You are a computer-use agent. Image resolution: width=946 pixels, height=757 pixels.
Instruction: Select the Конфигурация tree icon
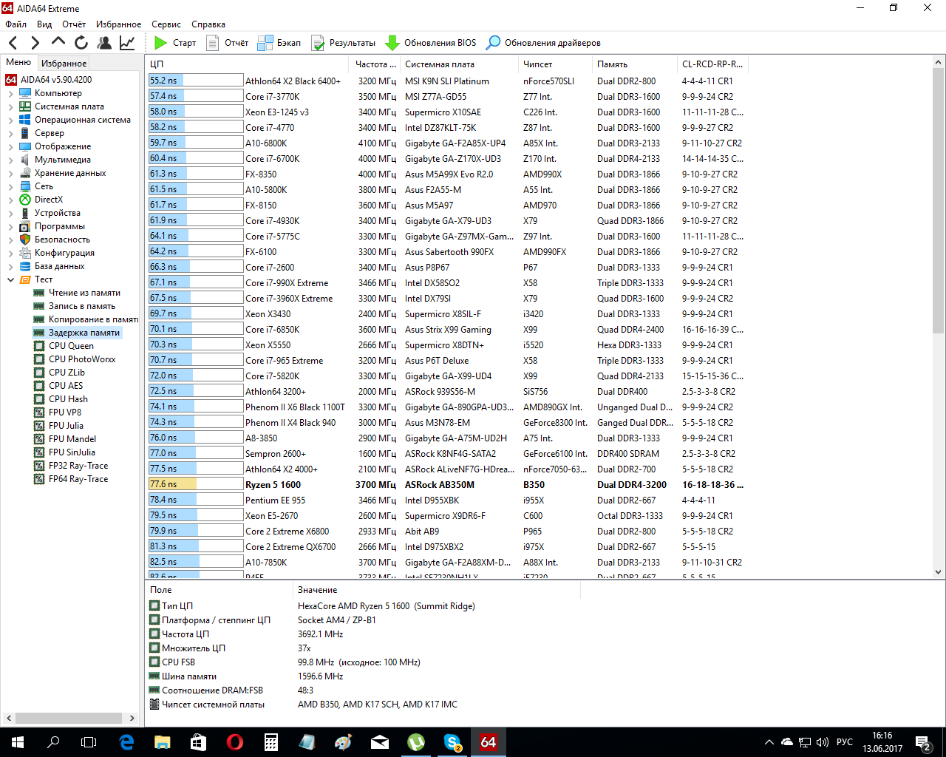pos(25,253)
